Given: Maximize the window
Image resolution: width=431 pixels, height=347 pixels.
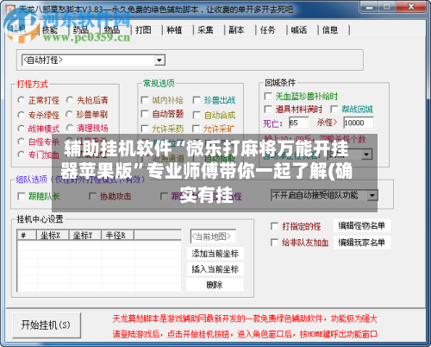Looking at the screenshot, I should pyautogui.click(x=387, y=7).
